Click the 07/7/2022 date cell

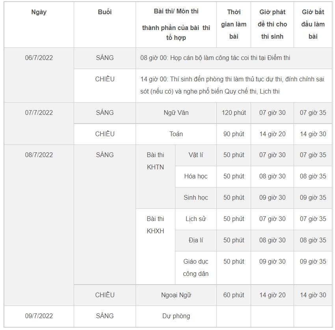(x=39, y=113)
